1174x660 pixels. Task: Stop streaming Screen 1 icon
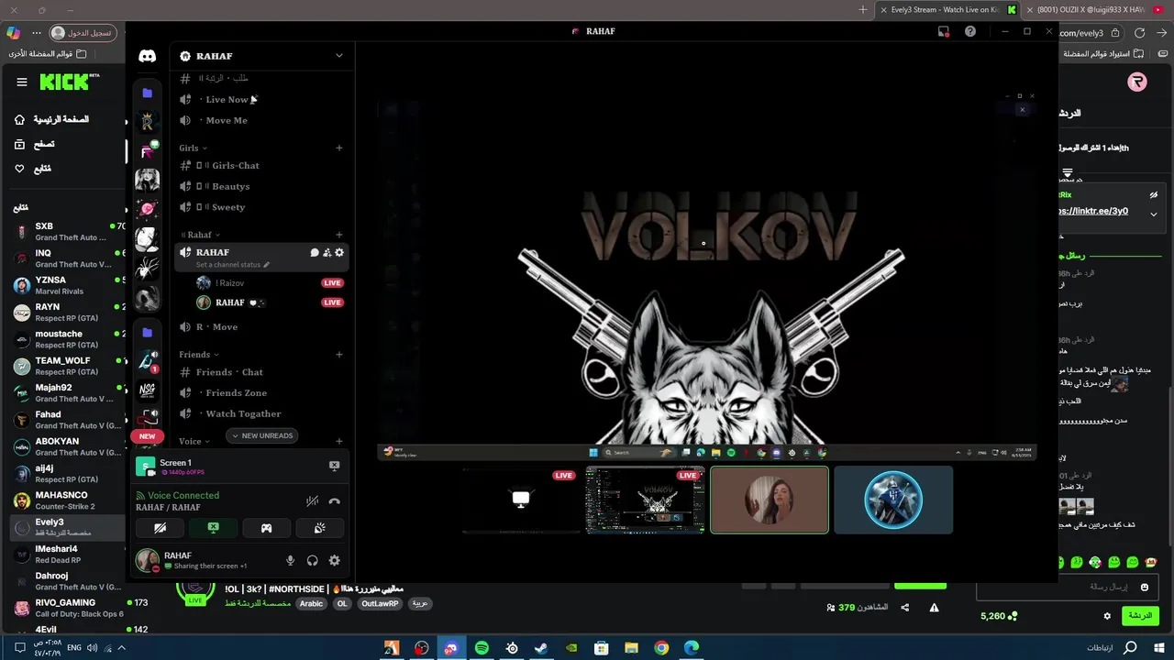[x=334, y=466]
